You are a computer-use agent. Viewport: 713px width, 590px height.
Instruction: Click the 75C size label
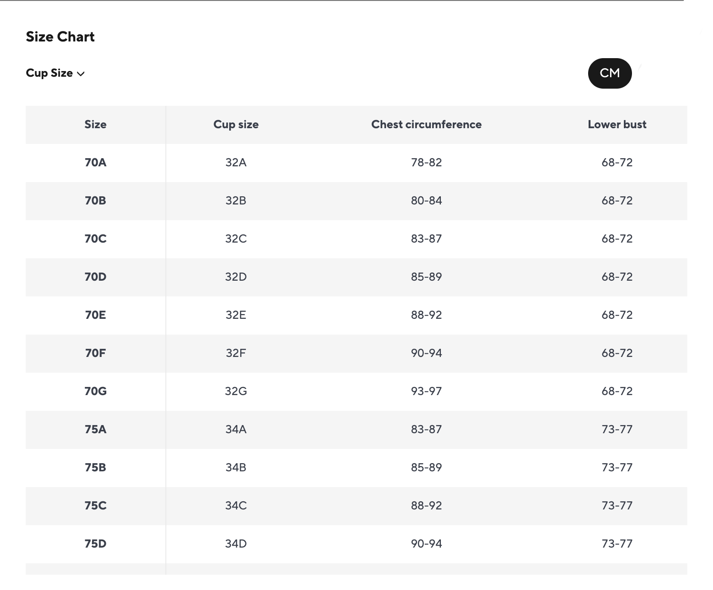pos(95,506)
